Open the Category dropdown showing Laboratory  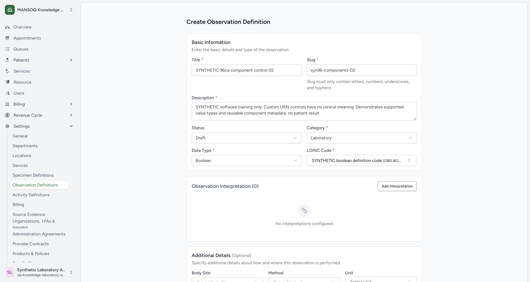[362, 138]
